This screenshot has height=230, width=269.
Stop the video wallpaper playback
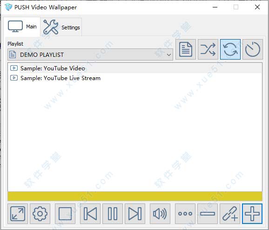point(65,214)
